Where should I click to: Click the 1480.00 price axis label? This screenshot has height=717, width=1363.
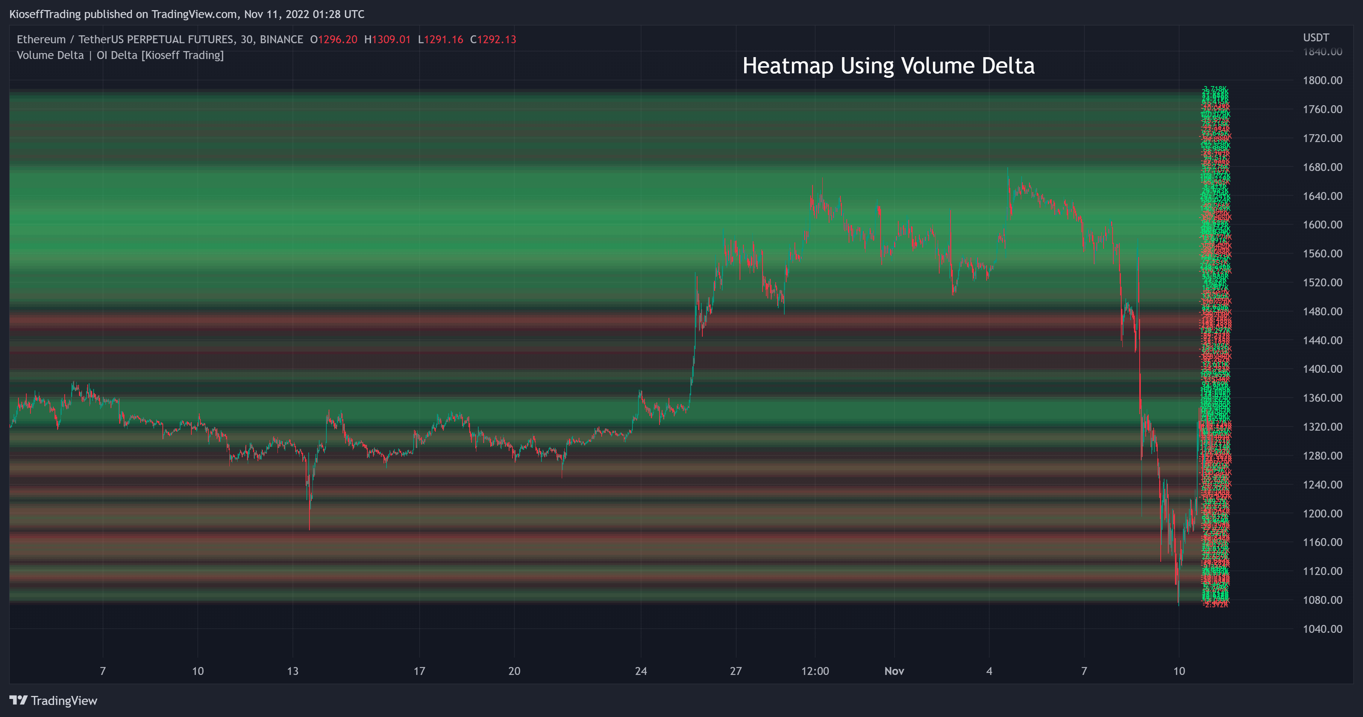pyautogui.click(x=1322, y=312)
